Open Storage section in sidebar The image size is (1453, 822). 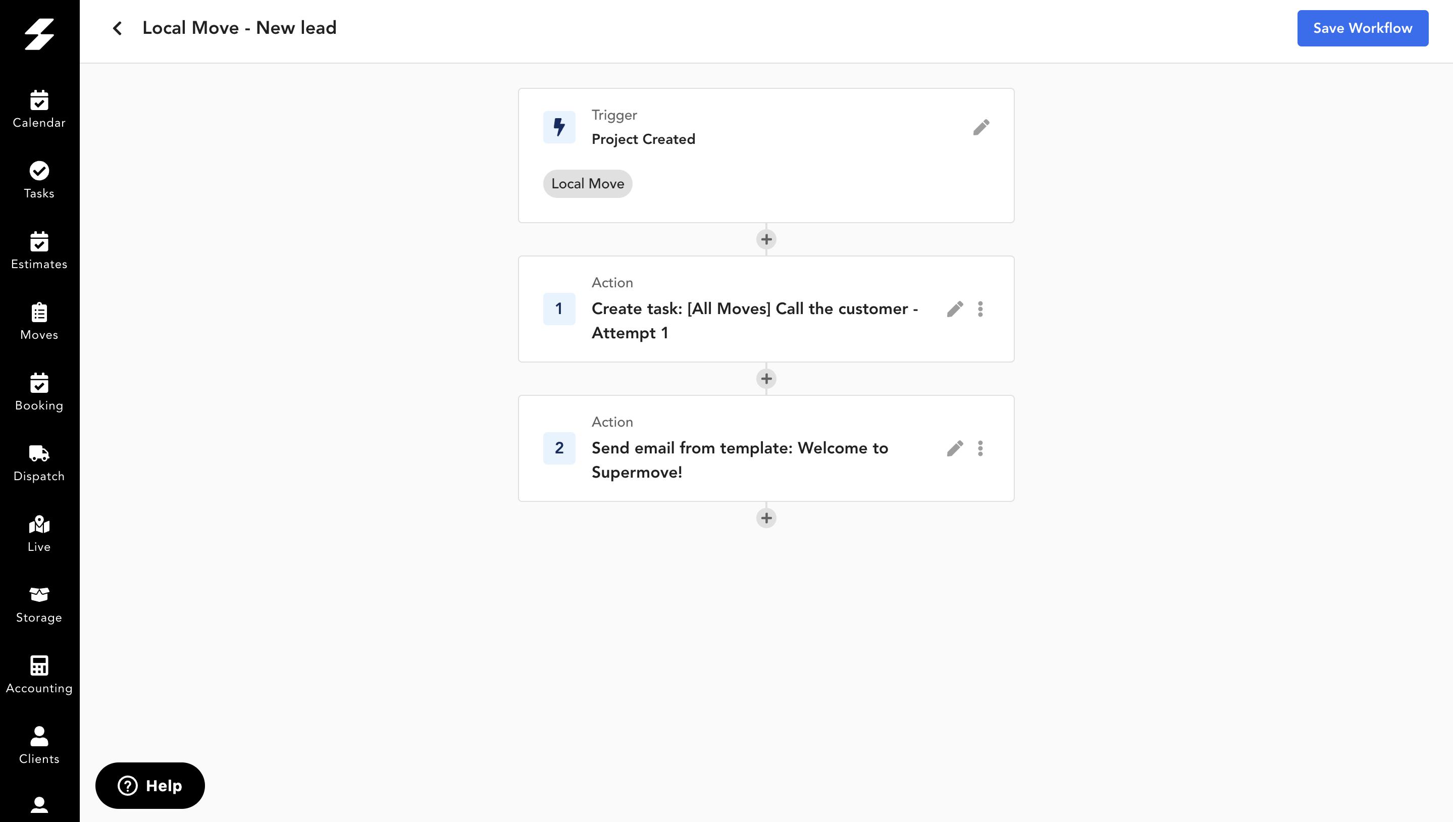tap(39, 603)
